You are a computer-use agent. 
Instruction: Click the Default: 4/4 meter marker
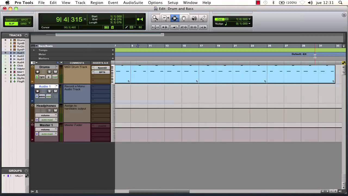coord(299,54)
